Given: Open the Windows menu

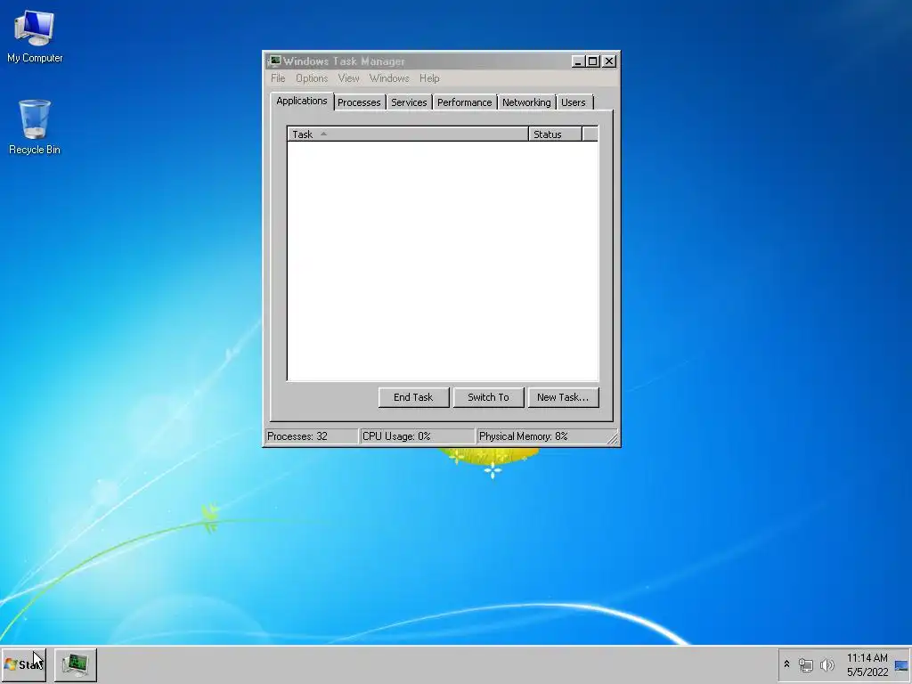Looking at the screenshot, I should tap(389, 78).
